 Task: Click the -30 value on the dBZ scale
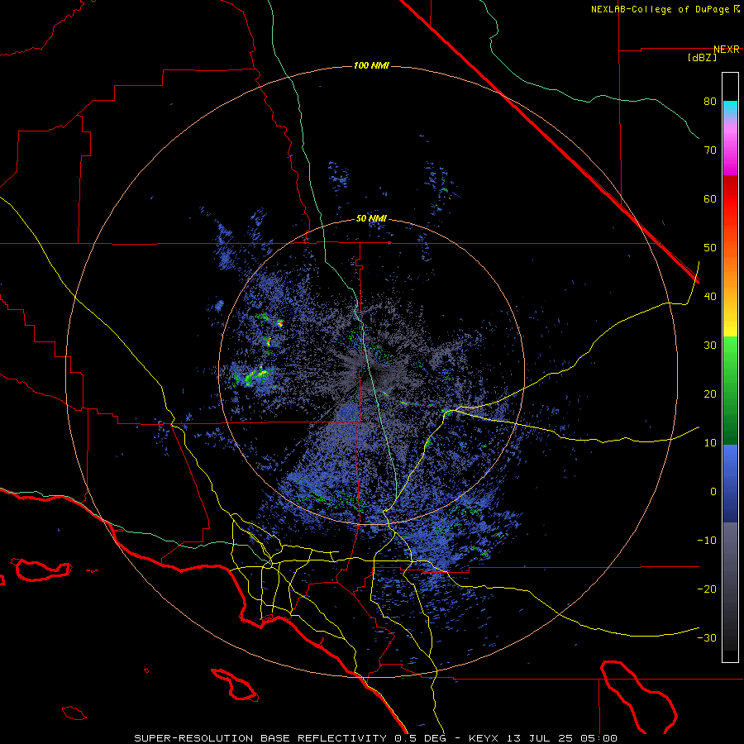pos(707,638)
